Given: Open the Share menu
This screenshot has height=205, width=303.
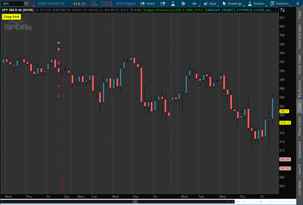Looking at the screenshot, I should pyautogui.click(x=148, y=4).
